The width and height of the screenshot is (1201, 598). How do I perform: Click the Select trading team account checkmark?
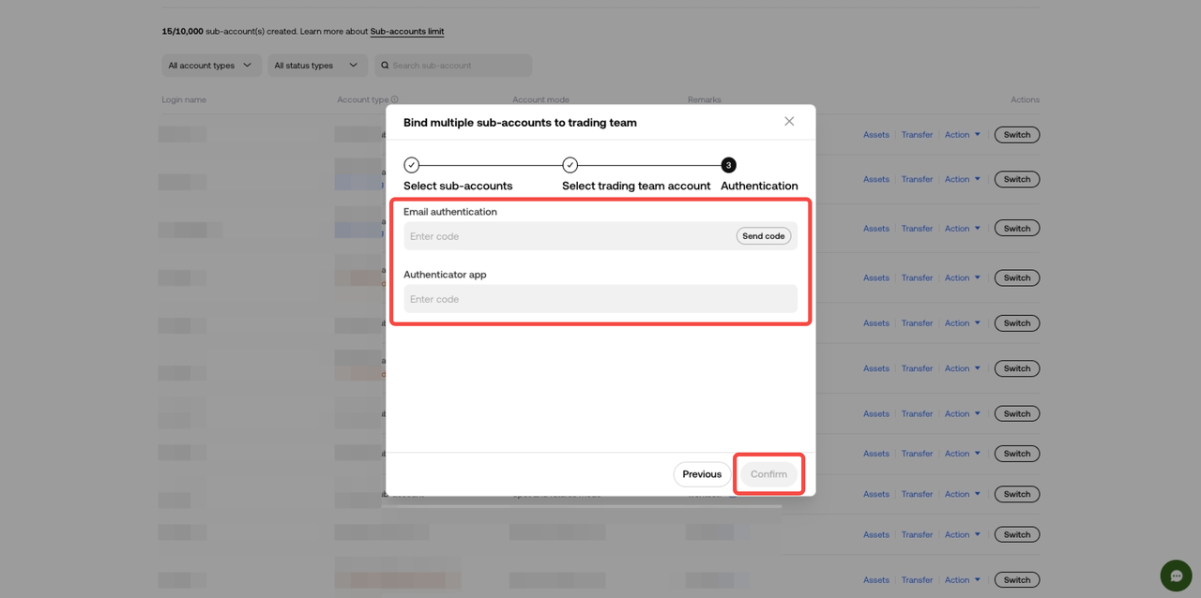(x=570, y=165)
